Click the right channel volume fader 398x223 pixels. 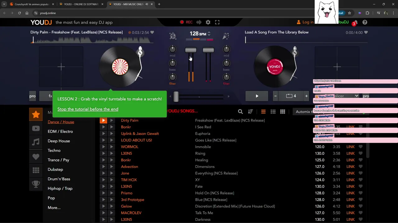point(208,50)
